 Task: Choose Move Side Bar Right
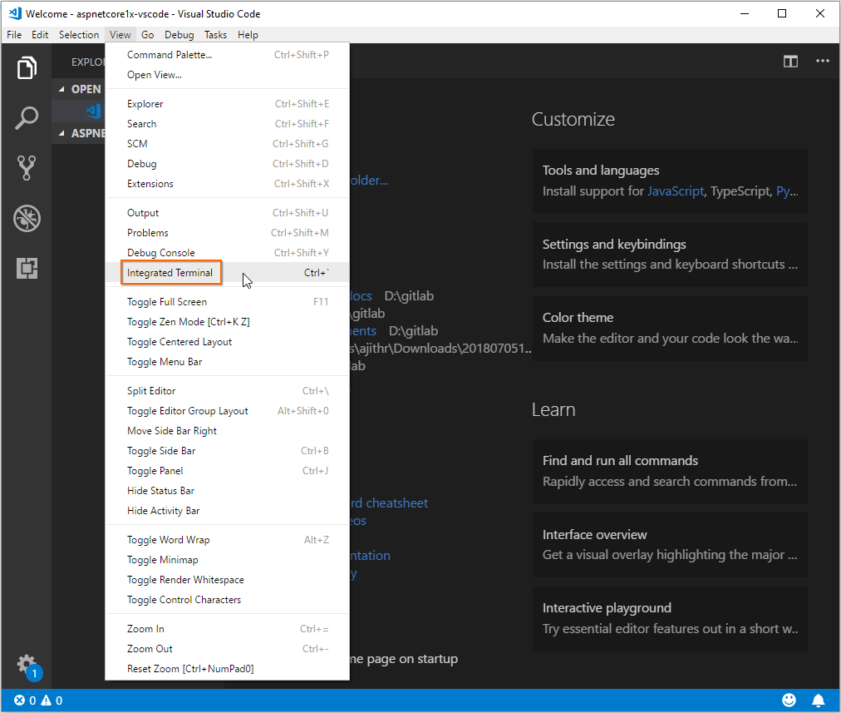[x=228, y=431]
